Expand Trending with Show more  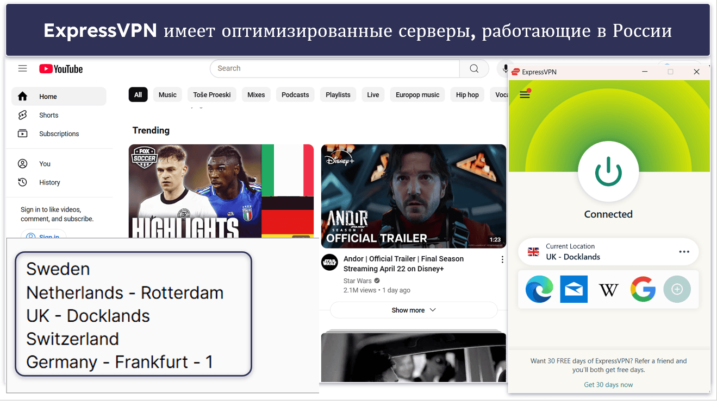click(414, 310)
